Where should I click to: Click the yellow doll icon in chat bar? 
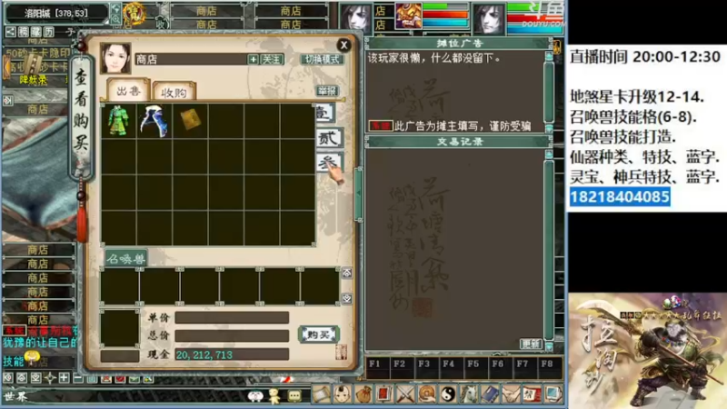tap(274, 396)
